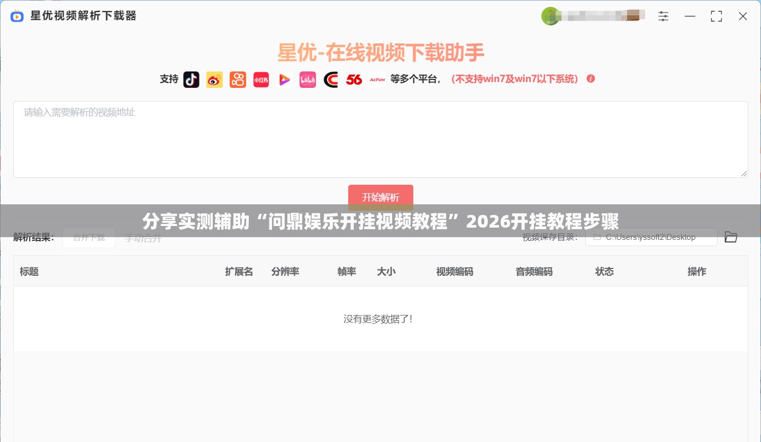This screenshot has height=442, width=761.
Task: Click the Tencent Video play icon
Action: tap(284, 79)
